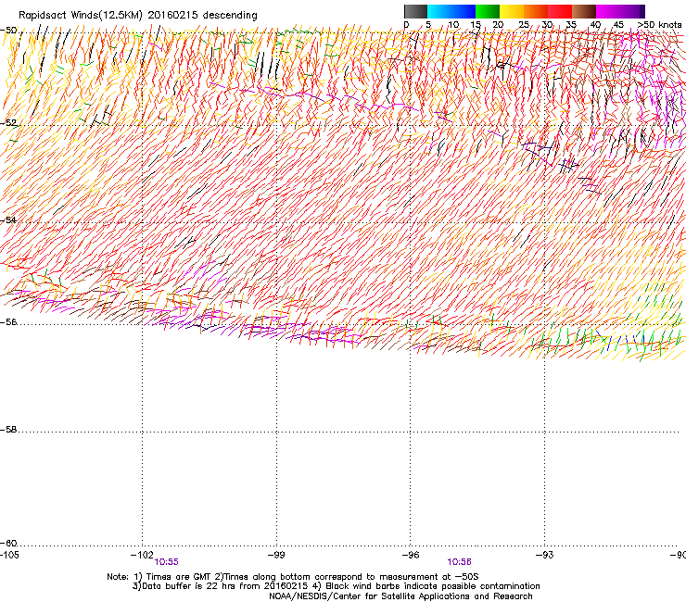Viewport: 686px width, 602px height.
Task: Click the orange 25-30 knots legend swatch
Action: coord(536,11)
